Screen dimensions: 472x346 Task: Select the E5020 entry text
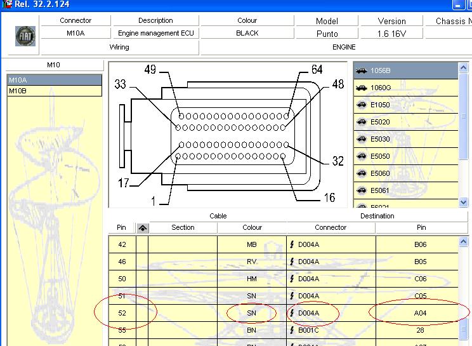click(x=380, y=122)
